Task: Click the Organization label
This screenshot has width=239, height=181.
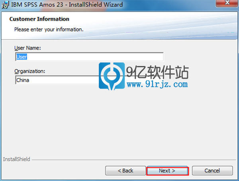Action: [30, 71]
